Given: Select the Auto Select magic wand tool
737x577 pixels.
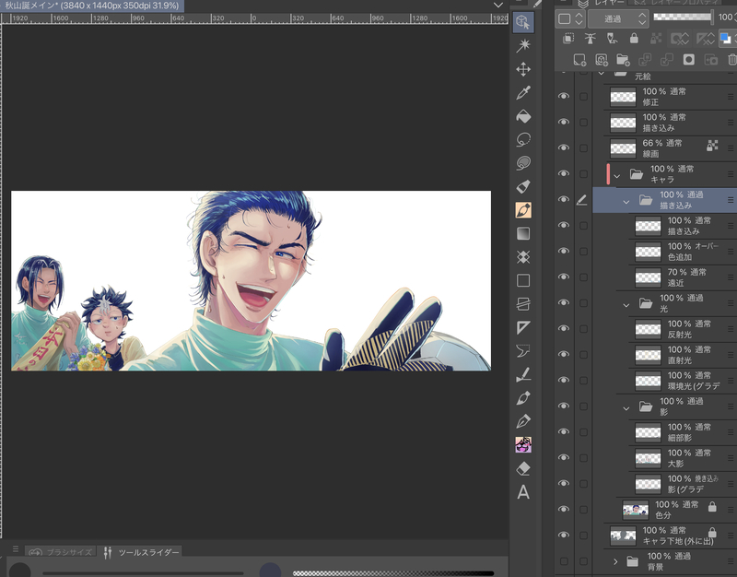Looking at the screenshot, I should point(523,45).
